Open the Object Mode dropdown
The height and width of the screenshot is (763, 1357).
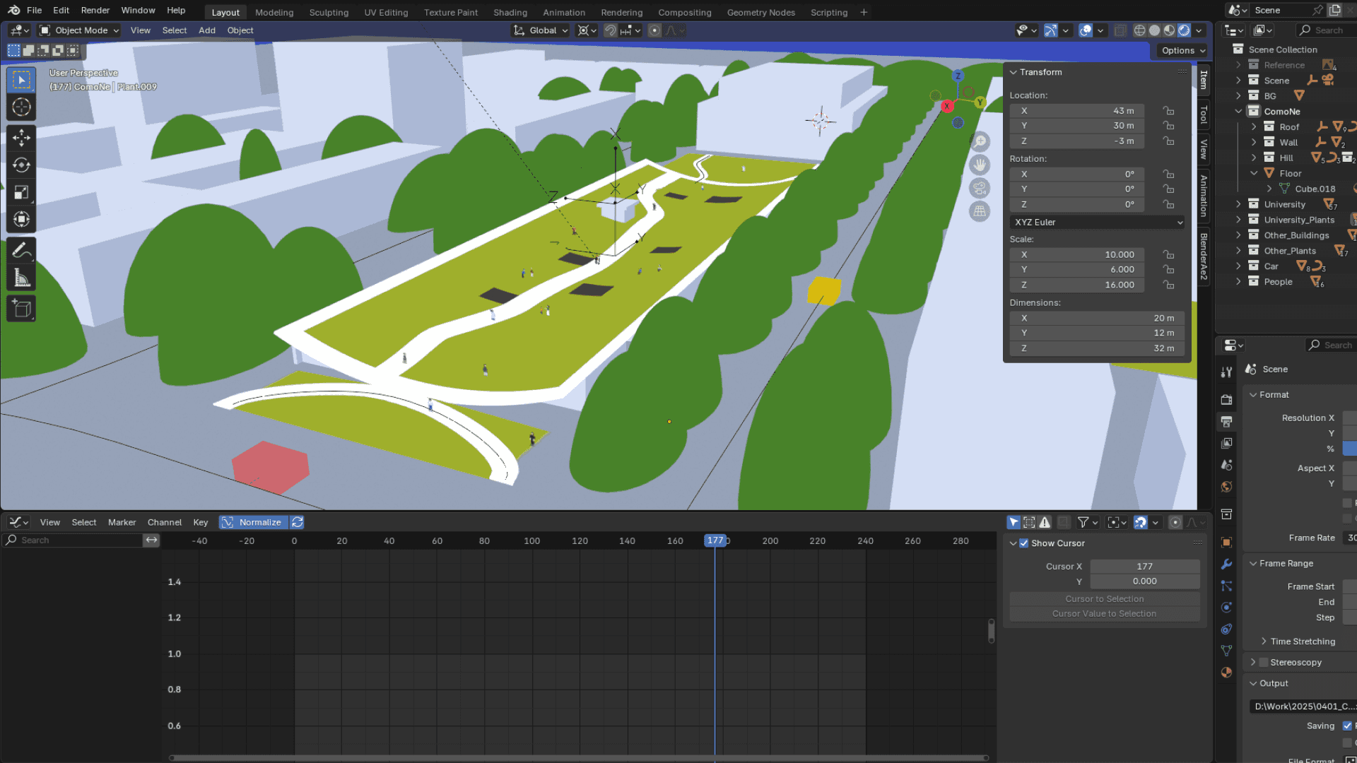(x=79, y=30)
